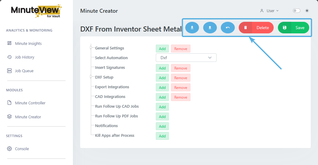Viewport: 318px width, 165px height.
Task: Click the red Delete button
Action: pos(256,28)
